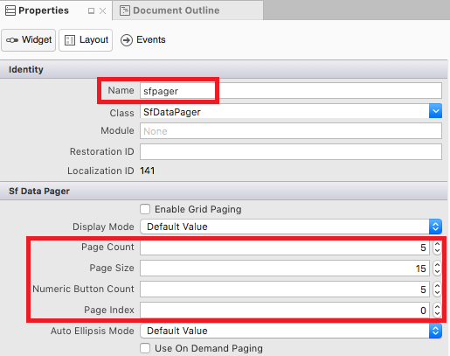
Task: Collapse the Identity section header
Action: coord(224,69)
